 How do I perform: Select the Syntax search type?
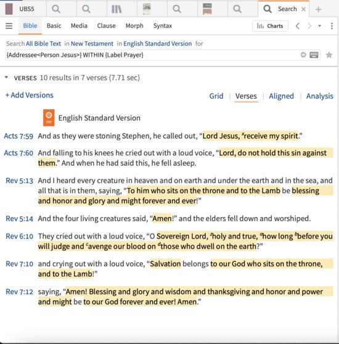163,26
